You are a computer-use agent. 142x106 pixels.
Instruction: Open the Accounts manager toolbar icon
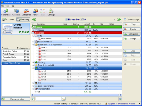point(16,12)
